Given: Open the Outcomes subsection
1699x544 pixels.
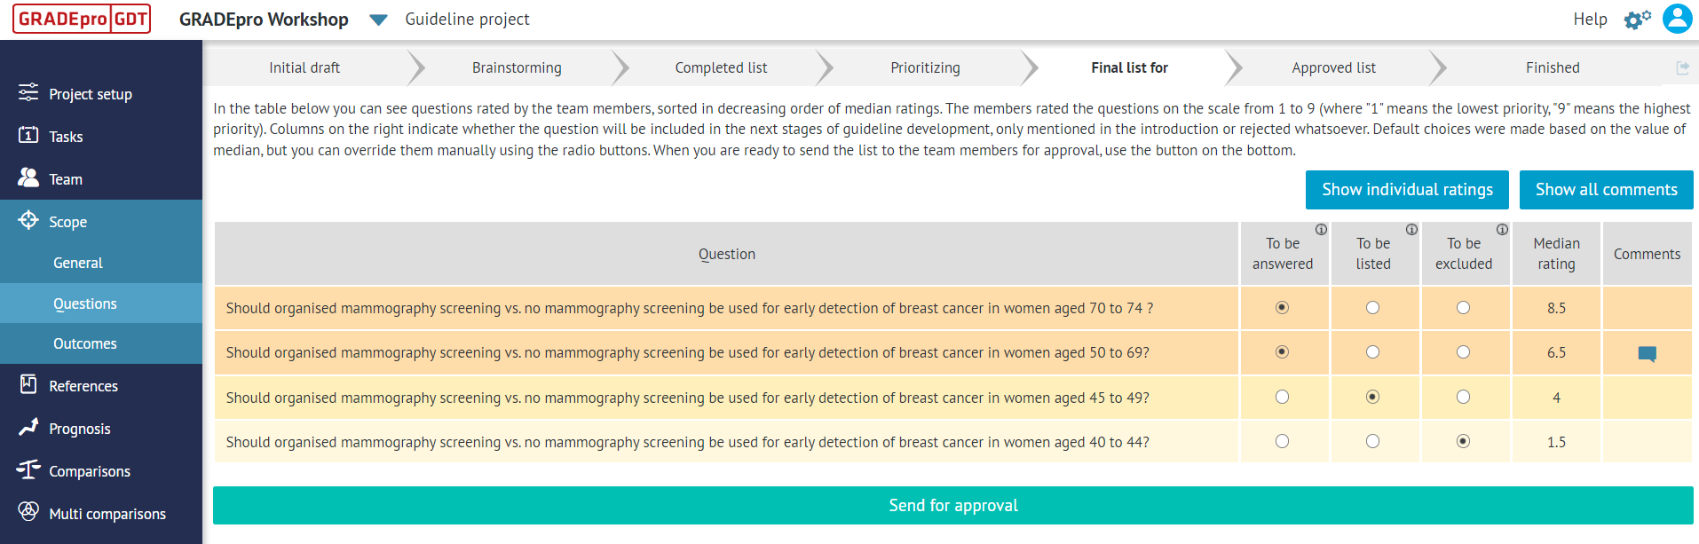Looking at the screenshot, I should (x=86, y=343).
